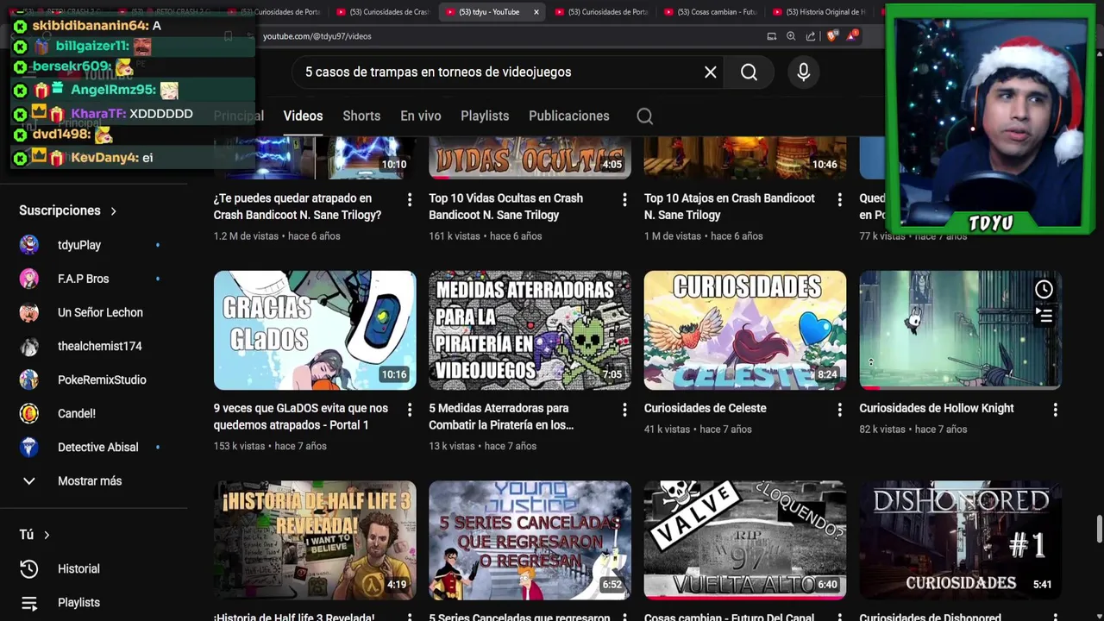Open 5 Medidas Aterradoras video title
Viewport: 1104px width, 621px height.
pos(501,417)
